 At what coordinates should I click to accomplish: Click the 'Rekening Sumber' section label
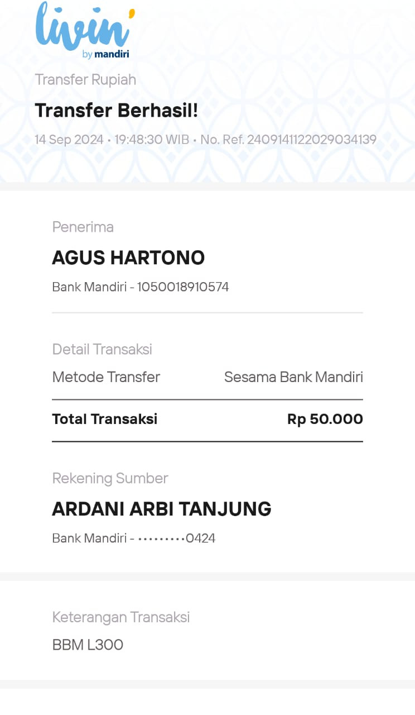coord(110,478)
